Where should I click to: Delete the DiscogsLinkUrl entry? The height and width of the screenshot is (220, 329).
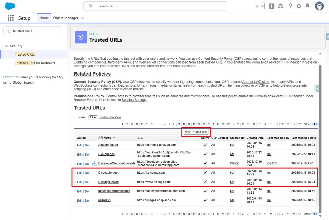(87, 182)
